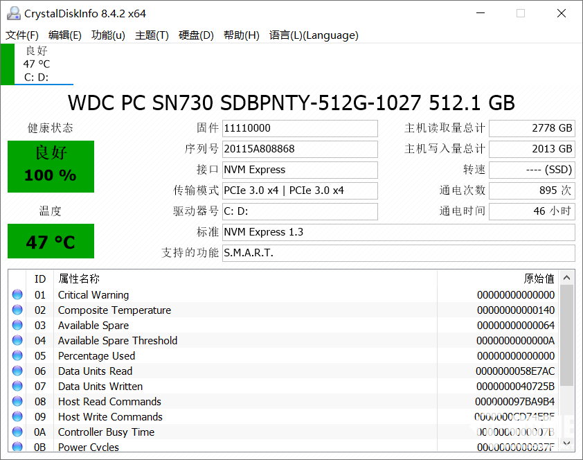Click the status orb for Data Units Read
Image resolution: width=583 pixels, height=460 pixels.
click(x=17, y=371)
